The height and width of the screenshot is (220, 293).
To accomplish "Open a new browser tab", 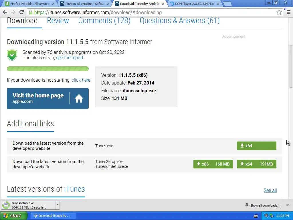I will pos(227,4).
